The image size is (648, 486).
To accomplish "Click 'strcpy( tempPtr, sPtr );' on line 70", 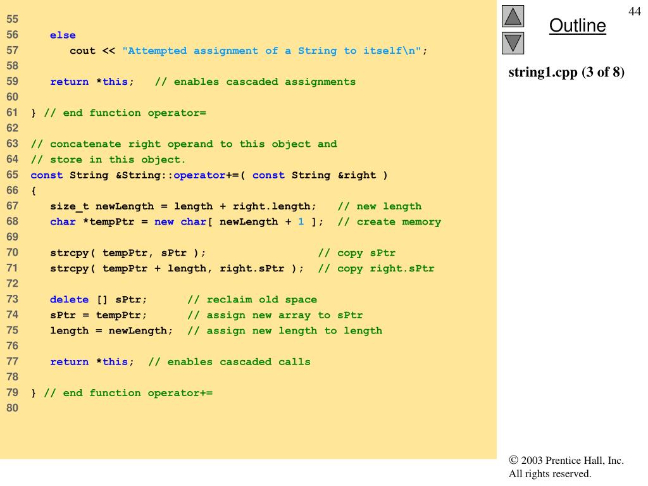I will pyautogui.click(x=128, y=253).
